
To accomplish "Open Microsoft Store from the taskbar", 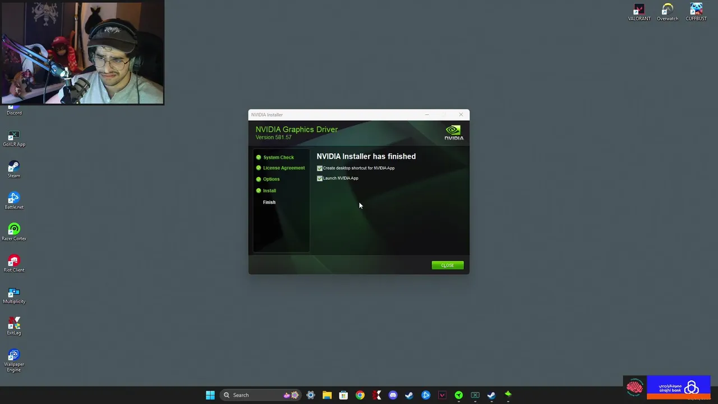I will (343, 395).
